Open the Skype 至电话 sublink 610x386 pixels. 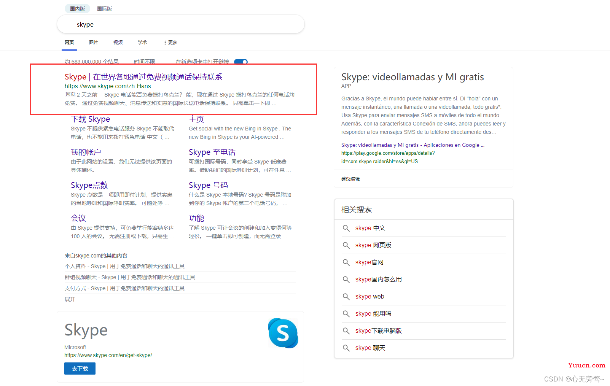pos(212,152)
